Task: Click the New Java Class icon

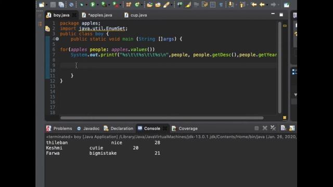Action: pos(137,5)
